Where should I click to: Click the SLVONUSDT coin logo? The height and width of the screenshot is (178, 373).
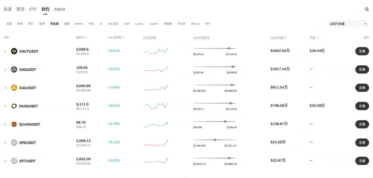click(x=14, y=124)
